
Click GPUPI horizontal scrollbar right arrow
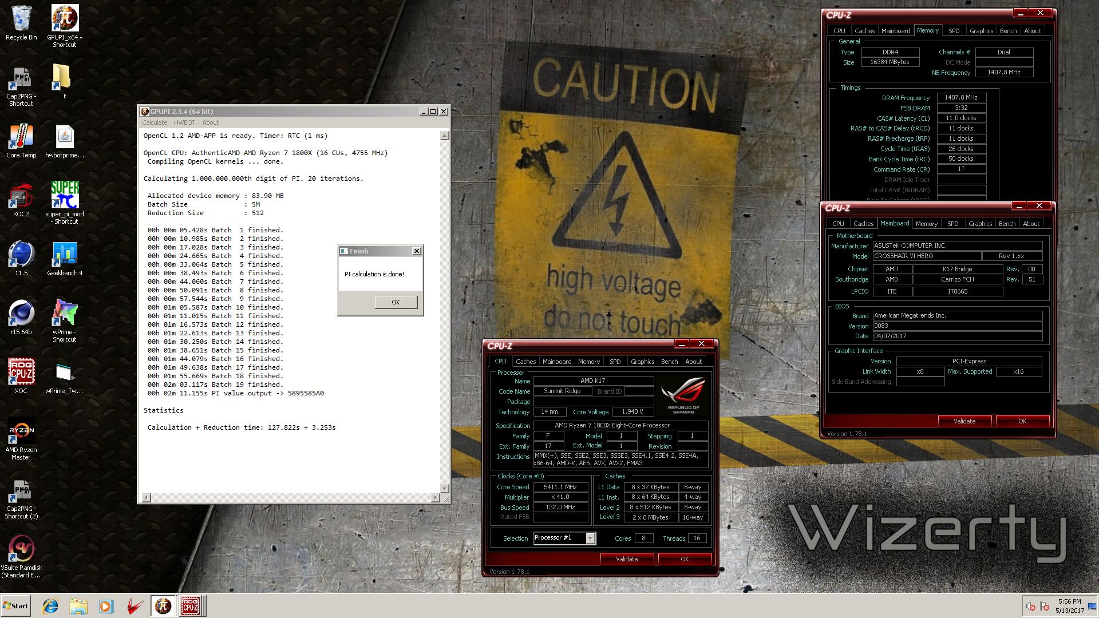point(435,498)
